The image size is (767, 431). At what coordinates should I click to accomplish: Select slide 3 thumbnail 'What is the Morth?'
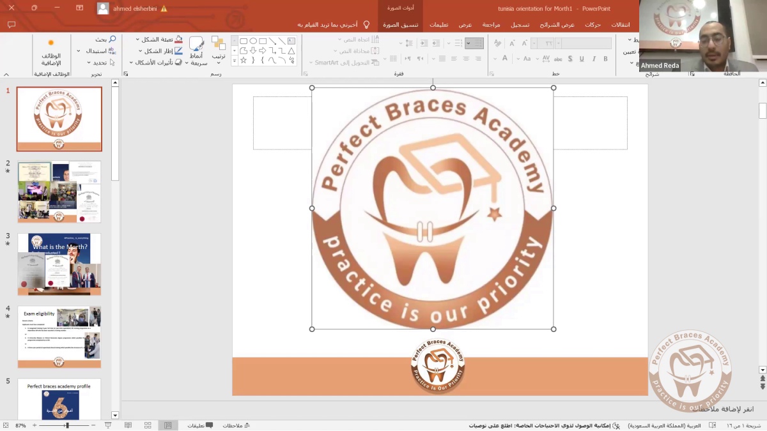(59, 264)
